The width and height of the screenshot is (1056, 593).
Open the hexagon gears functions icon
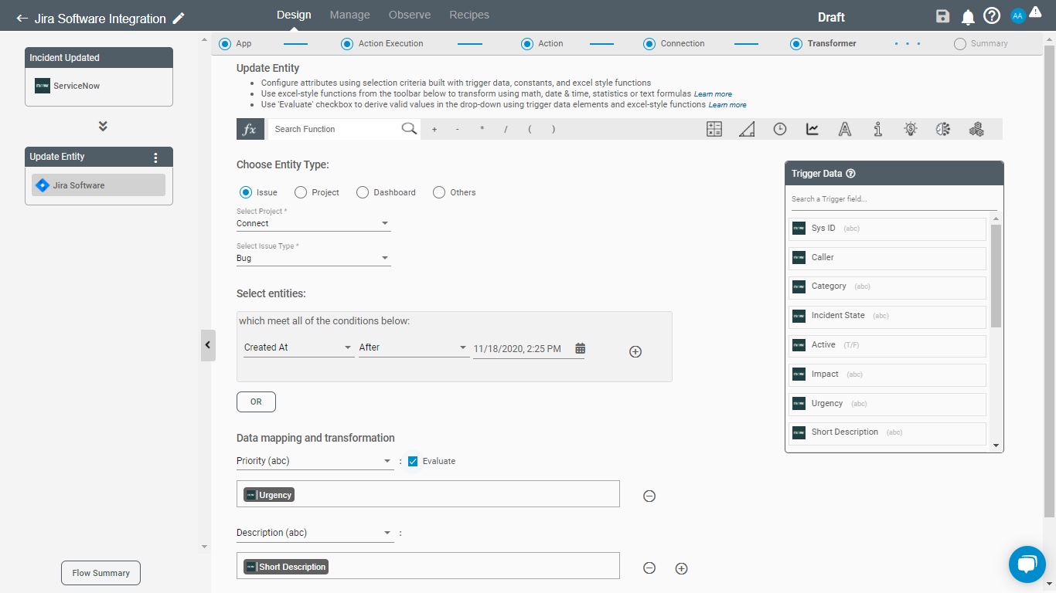pyautogui.click(x=976, y=129)
